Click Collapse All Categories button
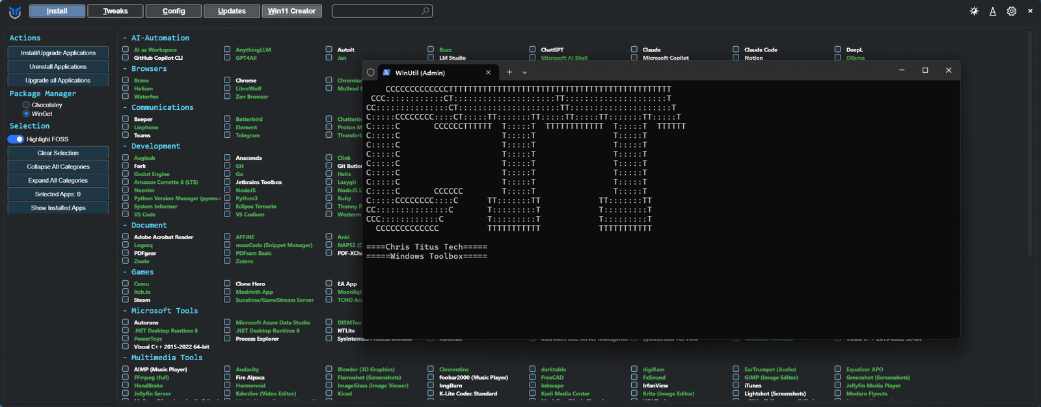1041x407 pixels. (58, 166)
